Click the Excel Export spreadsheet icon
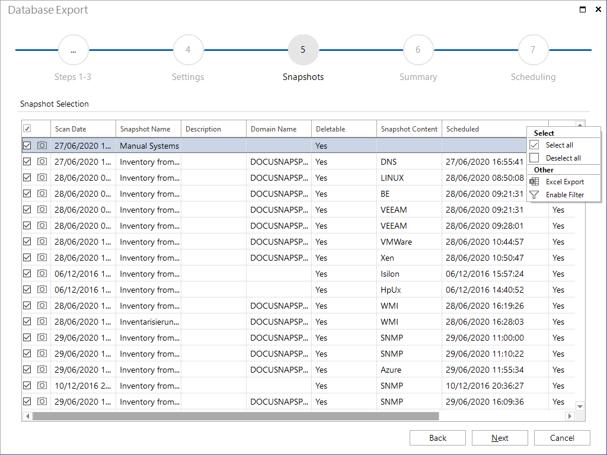This screenshot has height=455, width=607. [x=534, y=181]
